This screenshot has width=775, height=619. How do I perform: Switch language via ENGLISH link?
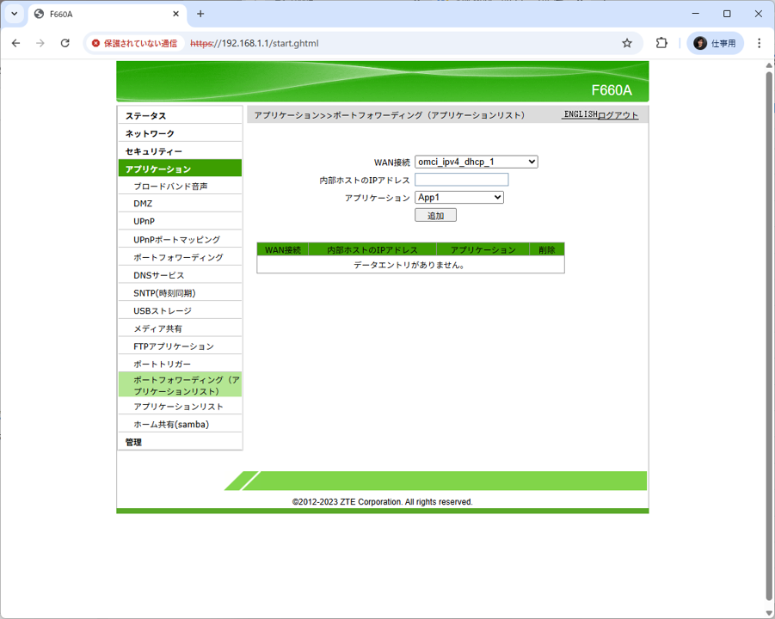580,114
